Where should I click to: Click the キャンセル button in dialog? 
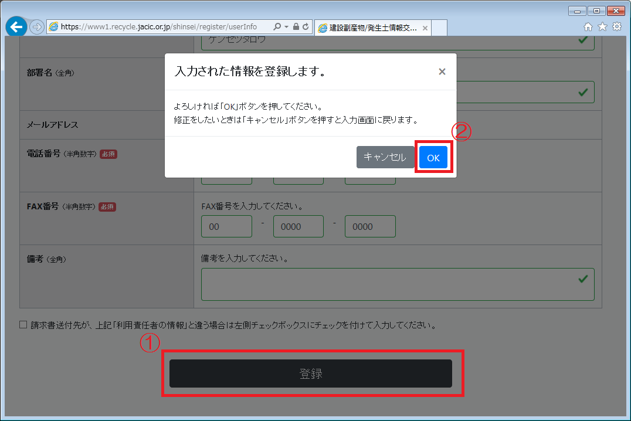385,157
